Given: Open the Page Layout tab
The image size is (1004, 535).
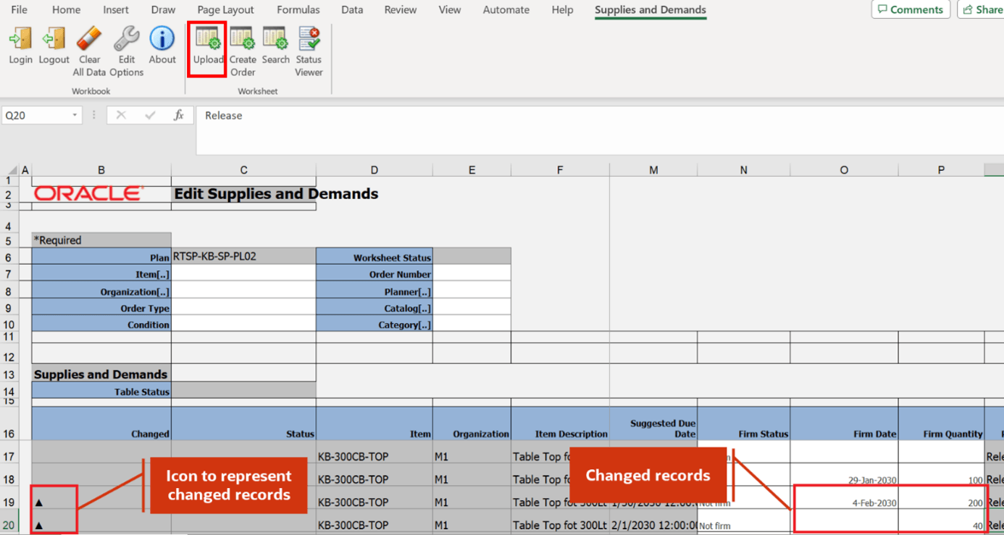Looking at the screenshot, I should pyautogui.click(x=225, y=10).
